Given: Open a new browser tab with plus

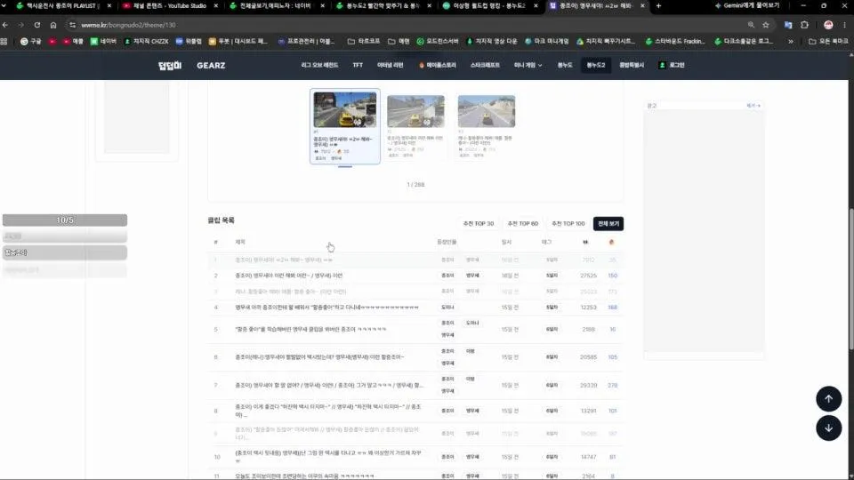Looking at the screenshot, I should [x=658, y=6].
